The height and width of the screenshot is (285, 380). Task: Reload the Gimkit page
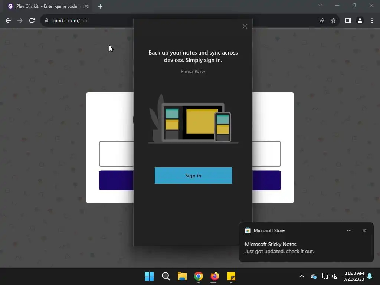tap(32, 21)
